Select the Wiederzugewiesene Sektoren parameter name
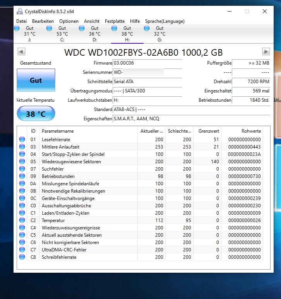This screenshot has height=299, width=281. pos(71,162)
